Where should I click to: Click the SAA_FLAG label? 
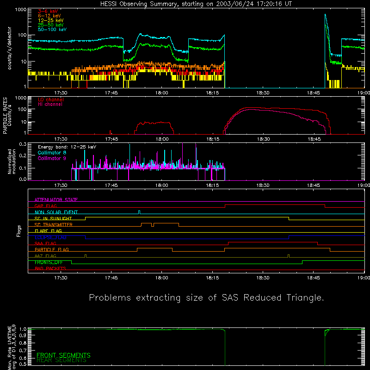pyautogui.click(x=45, y=243)
